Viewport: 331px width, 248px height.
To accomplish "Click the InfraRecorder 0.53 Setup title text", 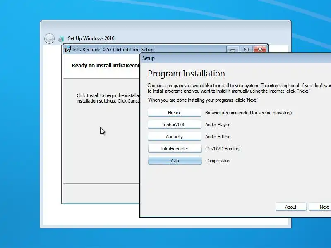I will tap(113, 50).
